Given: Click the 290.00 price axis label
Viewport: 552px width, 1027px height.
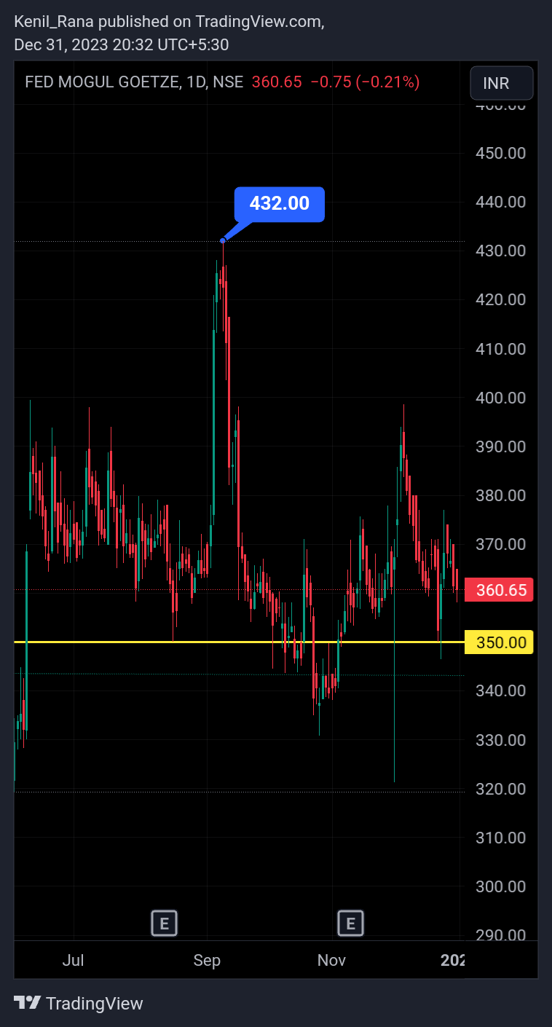Looking at the screenshot, I should 500,934.
